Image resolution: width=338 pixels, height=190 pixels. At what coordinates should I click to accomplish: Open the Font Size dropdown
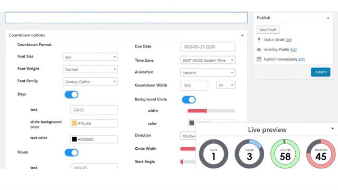pyautogui.click(x=90, y=57)
